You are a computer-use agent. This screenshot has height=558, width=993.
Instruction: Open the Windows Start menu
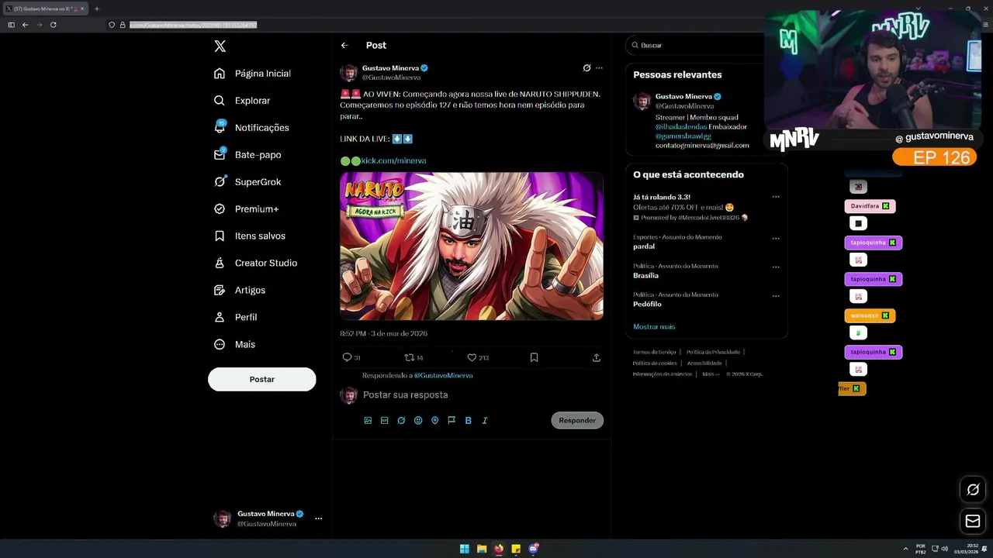(464, 549)
